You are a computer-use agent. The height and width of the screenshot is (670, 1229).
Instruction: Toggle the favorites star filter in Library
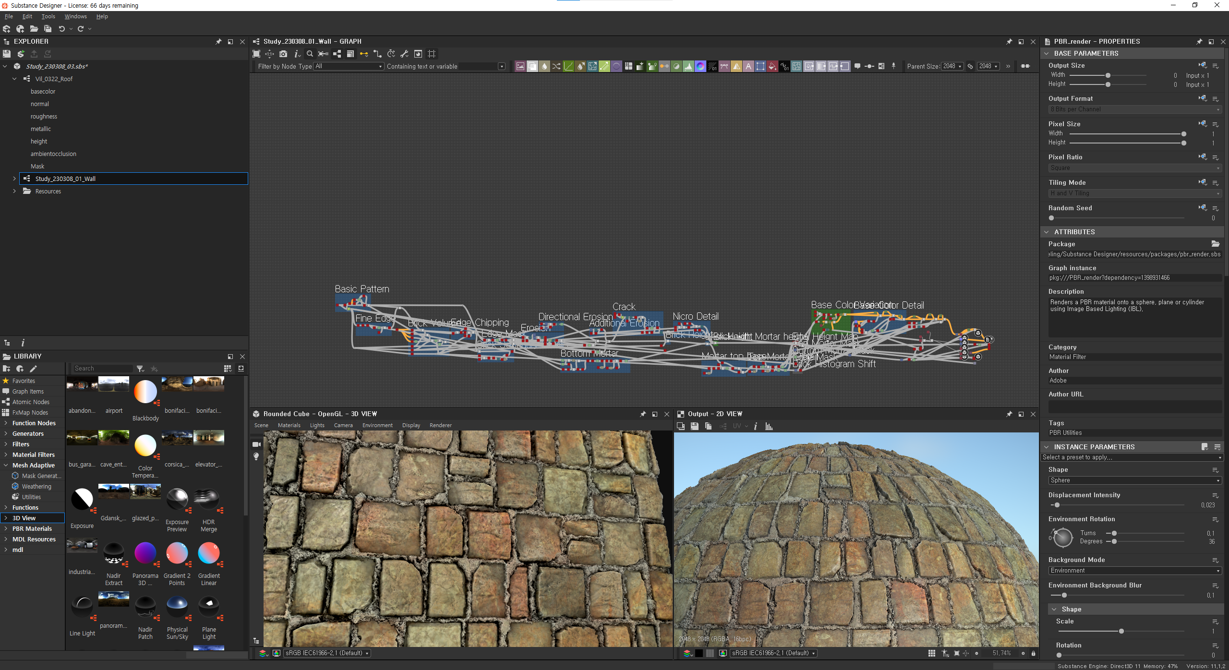click(x=154, y=369)
